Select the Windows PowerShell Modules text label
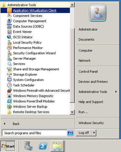 (34, 101)
